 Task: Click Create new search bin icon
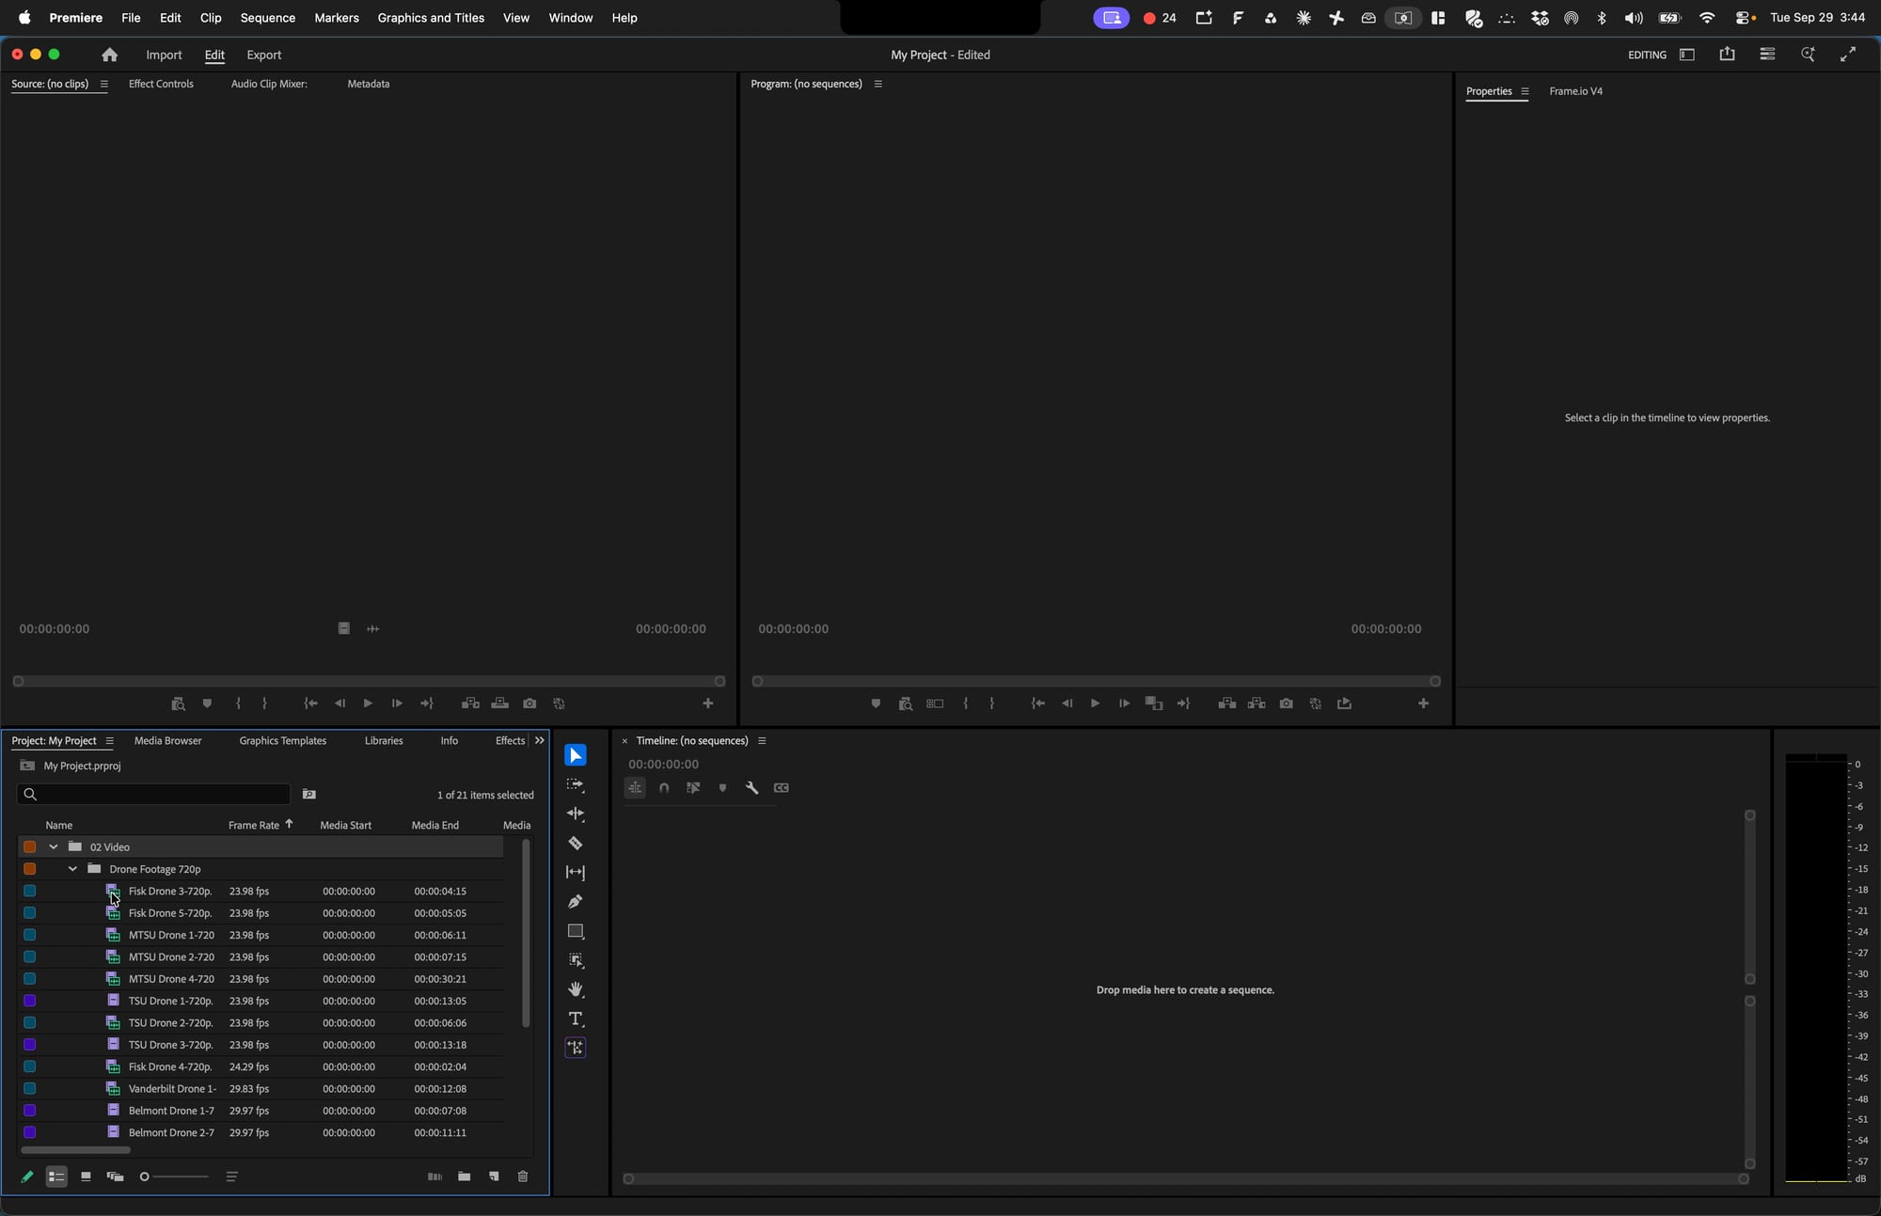[x=308, y=795]
